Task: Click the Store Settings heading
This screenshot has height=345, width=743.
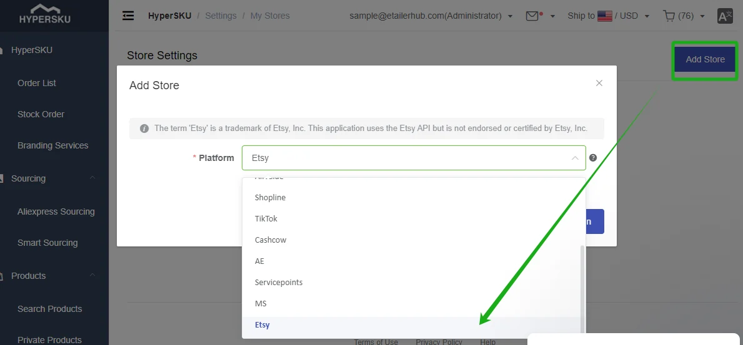Action: 162,56
